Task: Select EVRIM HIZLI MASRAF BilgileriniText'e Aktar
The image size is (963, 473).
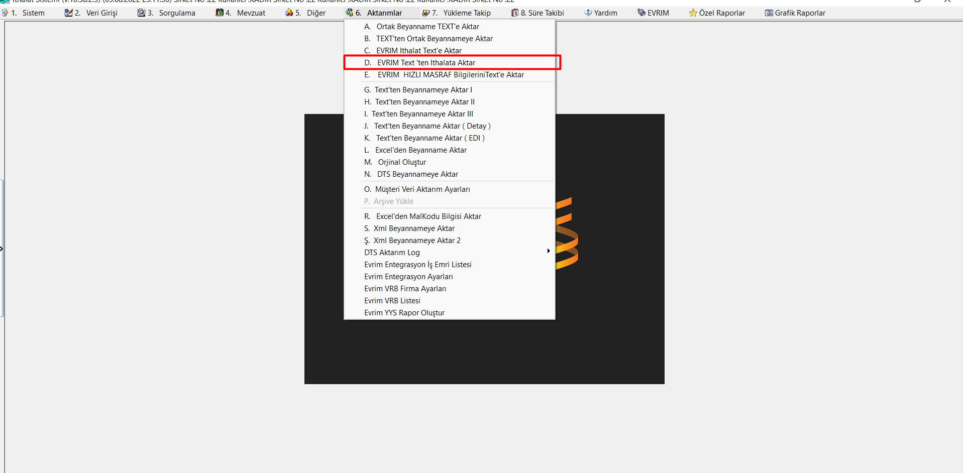Action: pos(450,75)
